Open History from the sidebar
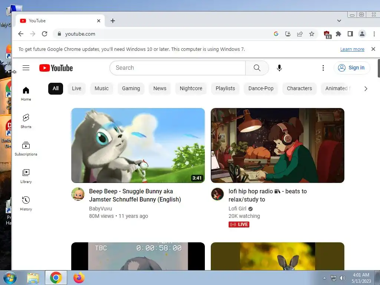This screenshot has height=285, width=380. [x=26, y=204]
